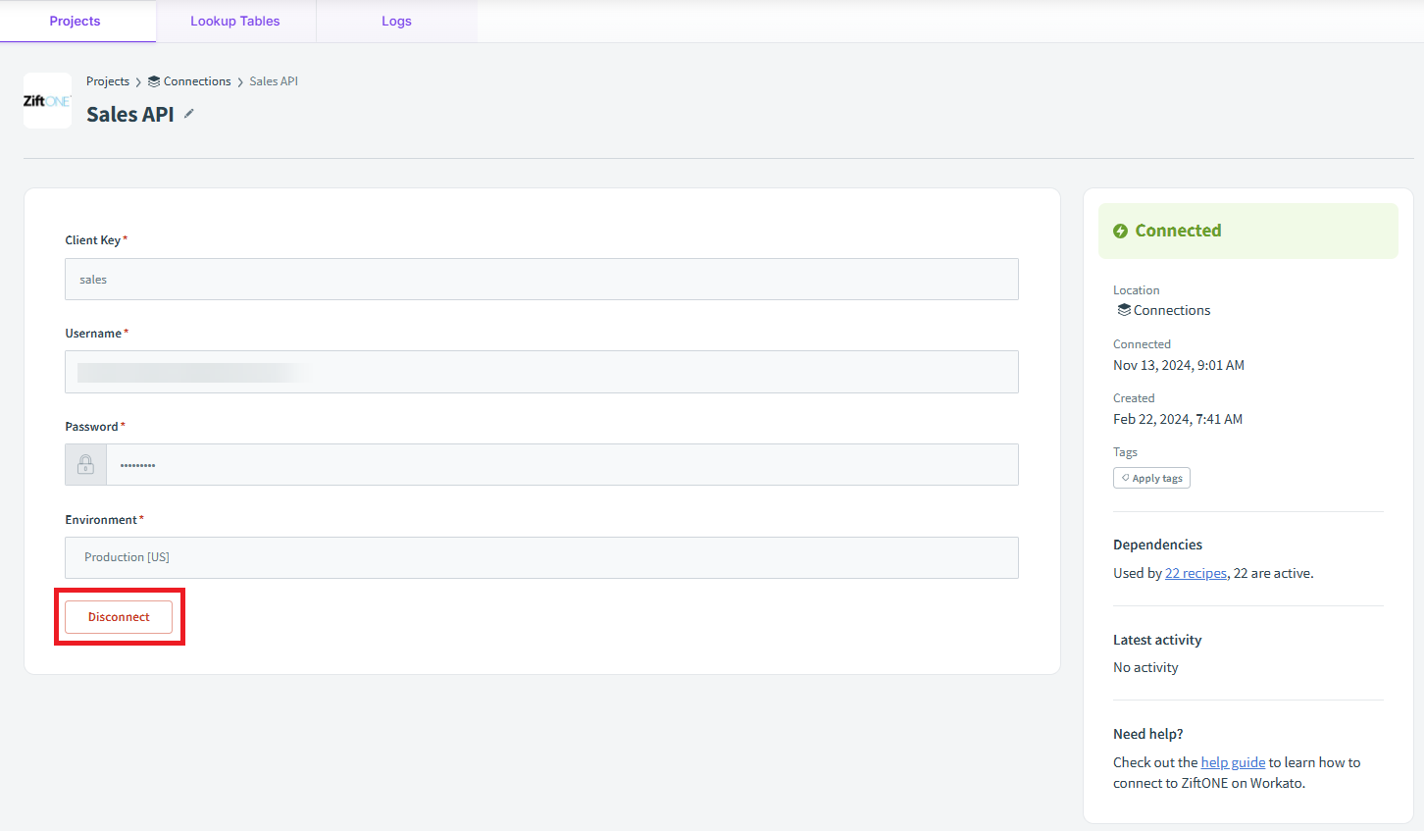
Task: Open the Logs tab
Action: coord(396,21)
